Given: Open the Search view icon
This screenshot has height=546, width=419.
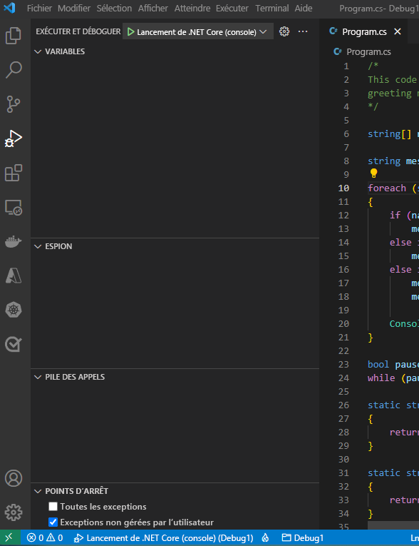Looking at the screenshot, I should coord(14,70).
